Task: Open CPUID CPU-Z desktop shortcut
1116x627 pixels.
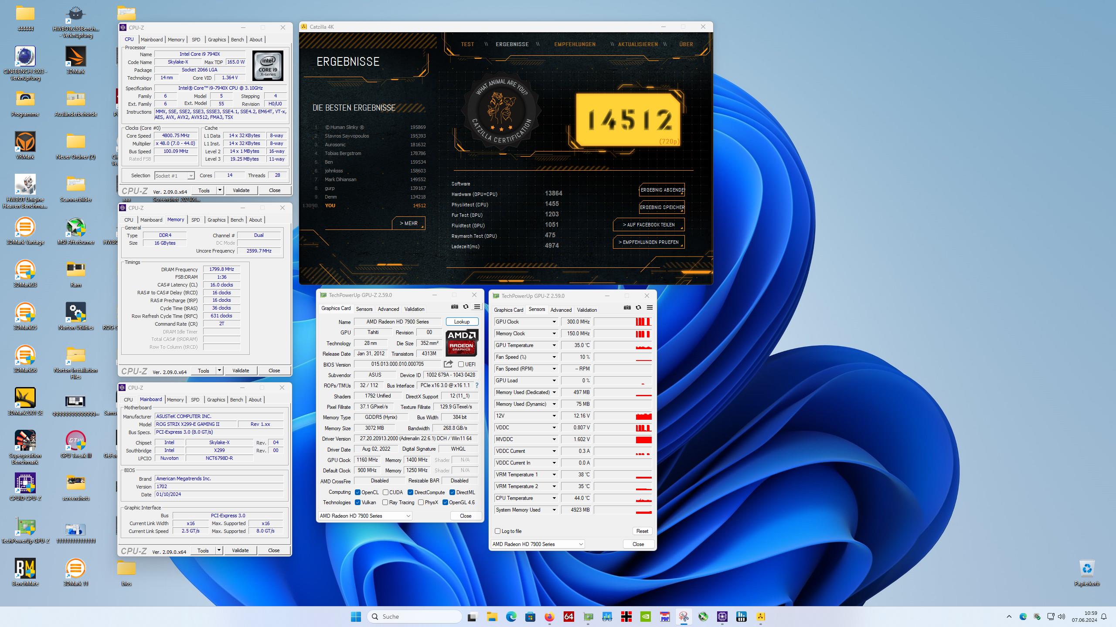Action: tap(25, 487)
